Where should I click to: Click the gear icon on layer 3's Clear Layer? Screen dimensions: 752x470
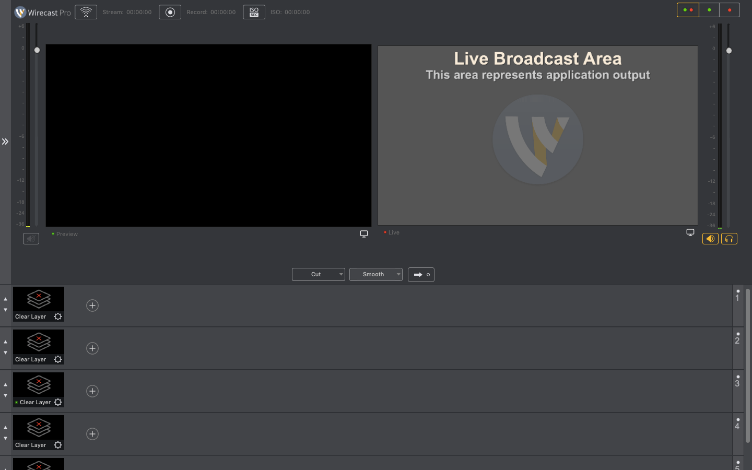point(57,402)
